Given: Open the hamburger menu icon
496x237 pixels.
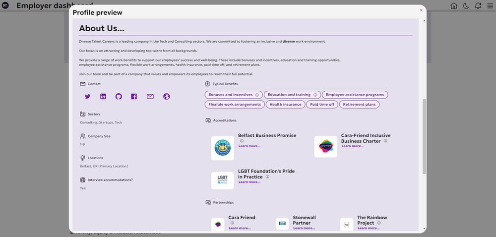Looking at the screenshot, I should point(490,5).
